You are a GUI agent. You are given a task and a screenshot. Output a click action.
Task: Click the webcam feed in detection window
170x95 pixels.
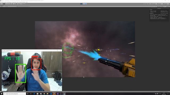point(32,71)
